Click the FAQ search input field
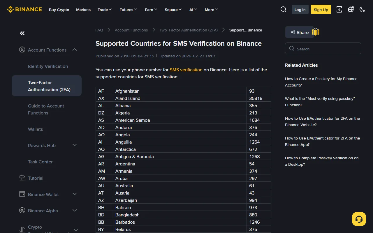This screenshot has height=233, width=373. [x=323, y=48]
